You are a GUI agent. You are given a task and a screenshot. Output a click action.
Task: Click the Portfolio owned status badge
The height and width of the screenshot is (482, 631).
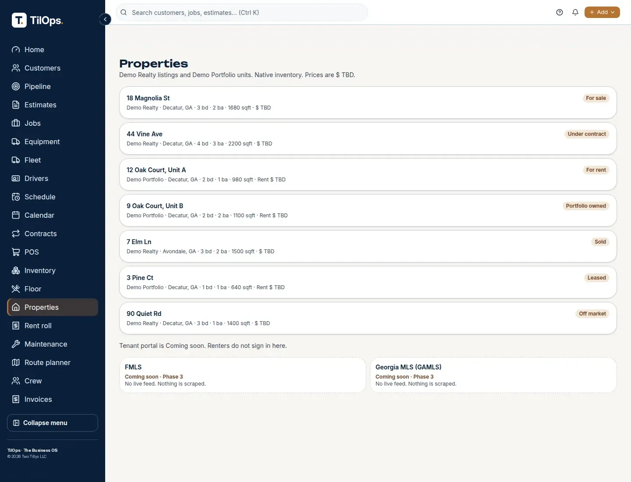coord(586,206)
